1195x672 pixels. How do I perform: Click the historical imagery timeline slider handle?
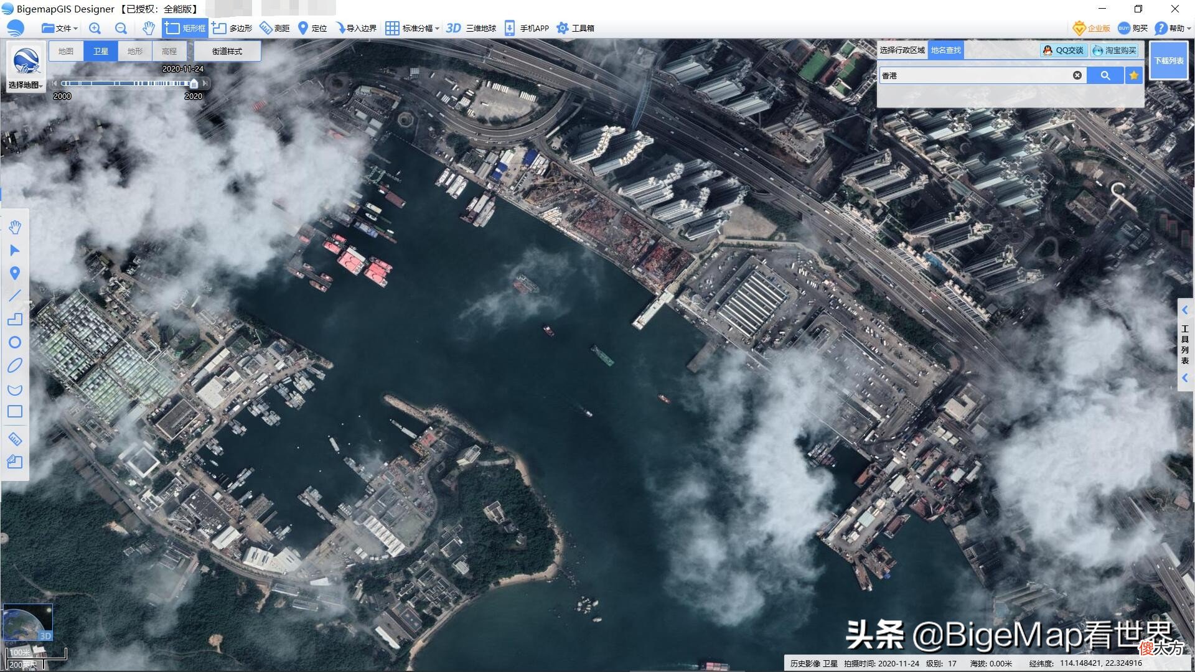(194, 83)
